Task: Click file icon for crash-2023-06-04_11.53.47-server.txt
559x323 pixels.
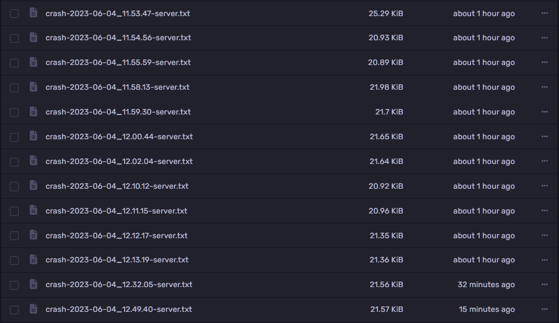Action: point(33,13)
